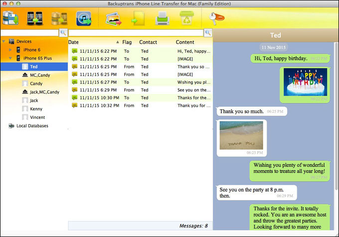Select the Ted contact in sidebar
The width and height of the screenshot is (339, 237).
[34, 67]
